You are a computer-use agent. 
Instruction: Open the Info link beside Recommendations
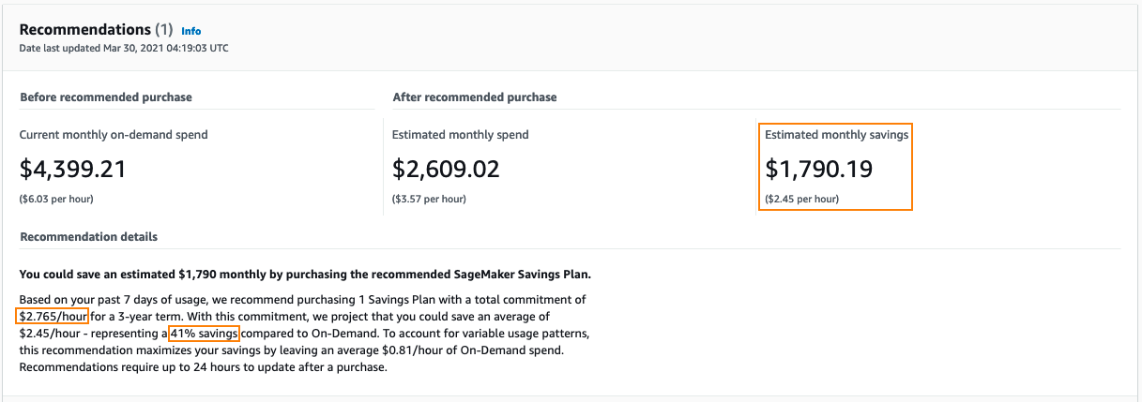point(191,31)
